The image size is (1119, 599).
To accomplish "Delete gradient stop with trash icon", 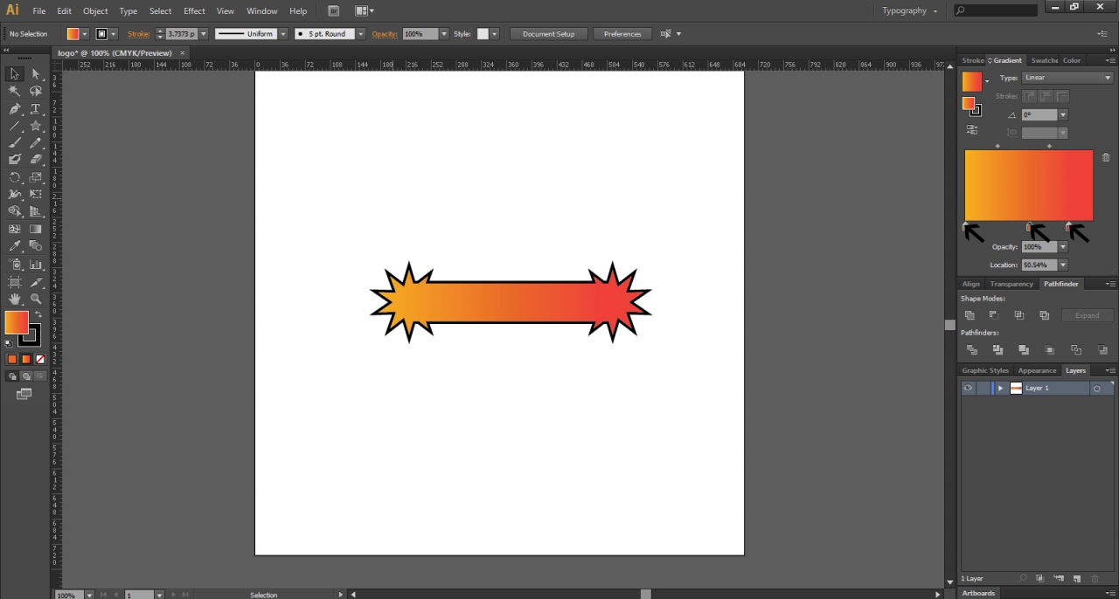I will pyautogui.click(x=1106, y=158).
